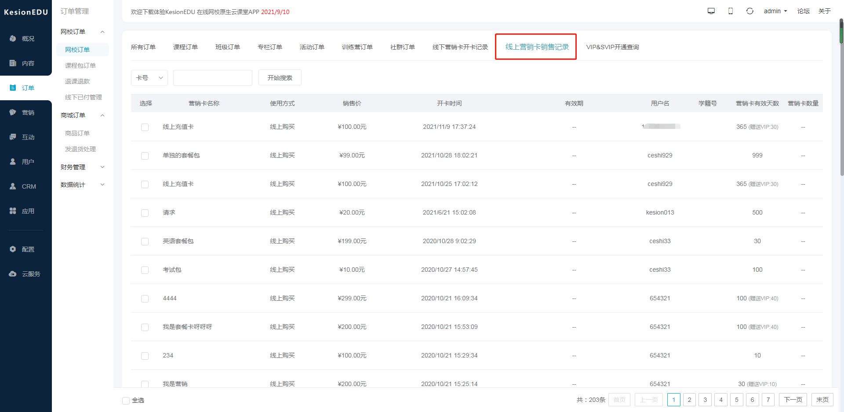Screen dimensions: 844x412
Task: Open the 互动 interaction sidebar icon
Action: tap(13, 137)
